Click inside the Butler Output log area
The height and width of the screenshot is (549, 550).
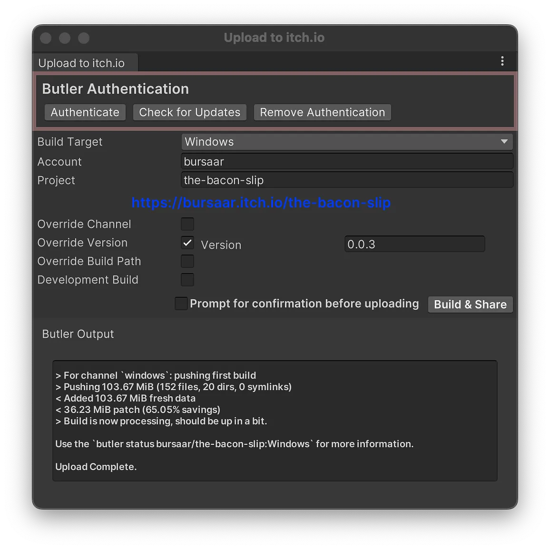point(275,421)
